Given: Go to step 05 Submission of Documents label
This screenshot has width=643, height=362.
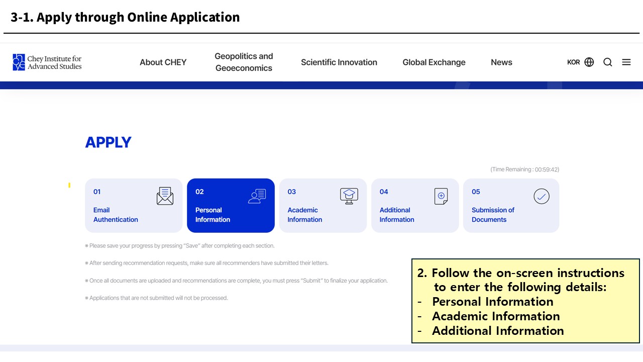Looking at the screenshot, I should [x=493, y=215].
